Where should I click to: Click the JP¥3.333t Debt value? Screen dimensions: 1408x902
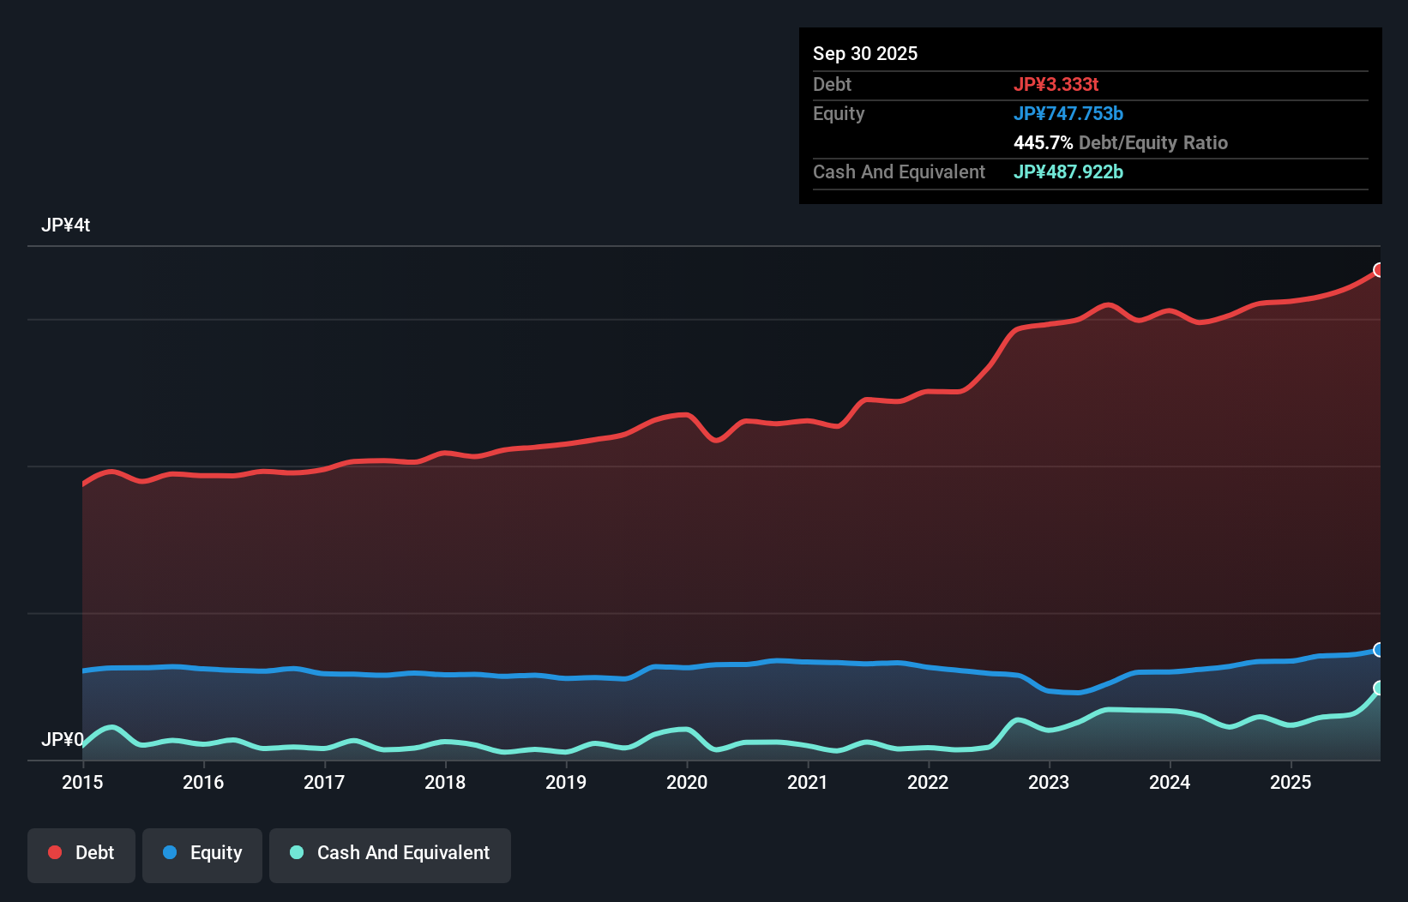(1058, 84)
